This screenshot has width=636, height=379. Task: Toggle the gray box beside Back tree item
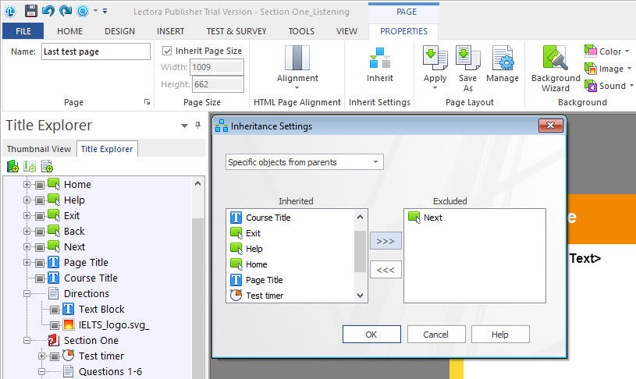[39, 232]
